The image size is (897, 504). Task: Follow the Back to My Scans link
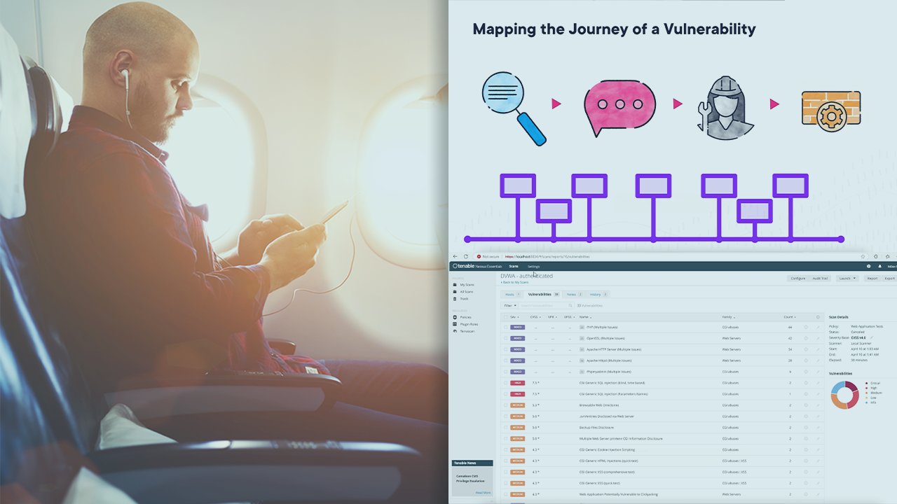tap(516, 282)
